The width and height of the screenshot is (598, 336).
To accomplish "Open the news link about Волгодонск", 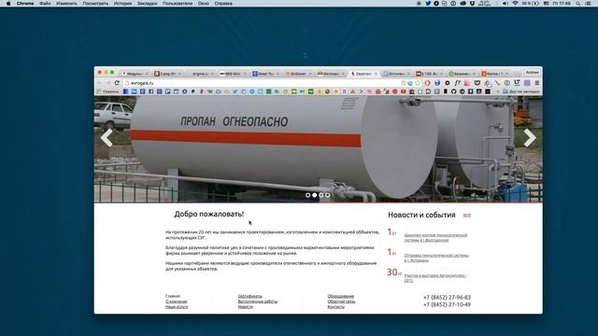I will point(435,238).
